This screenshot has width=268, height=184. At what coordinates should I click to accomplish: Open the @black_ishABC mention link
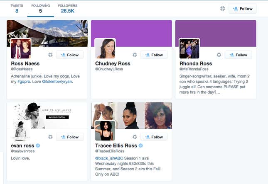pyautogui.click(x=109, y=158)
